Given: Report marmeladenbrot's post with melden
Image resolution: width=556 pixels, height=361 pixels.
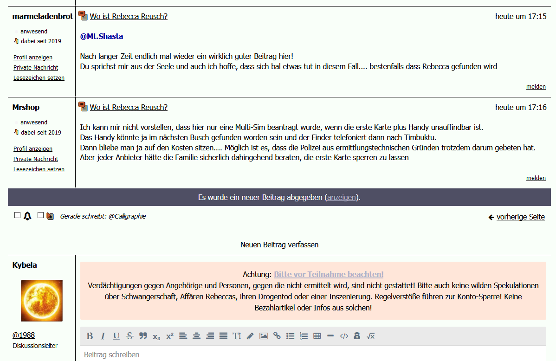Looking at the screenshot, I should coord(536,87).
